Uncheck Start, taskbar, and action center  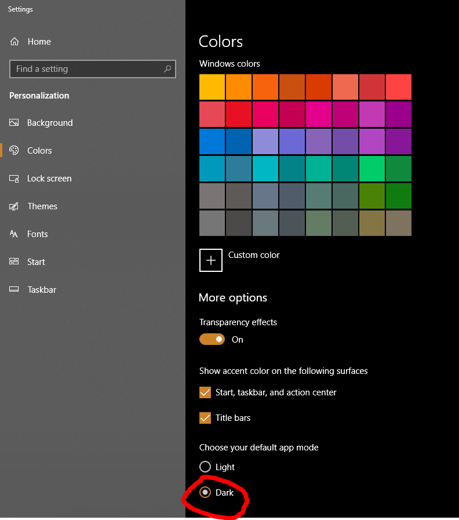point(205,392)
